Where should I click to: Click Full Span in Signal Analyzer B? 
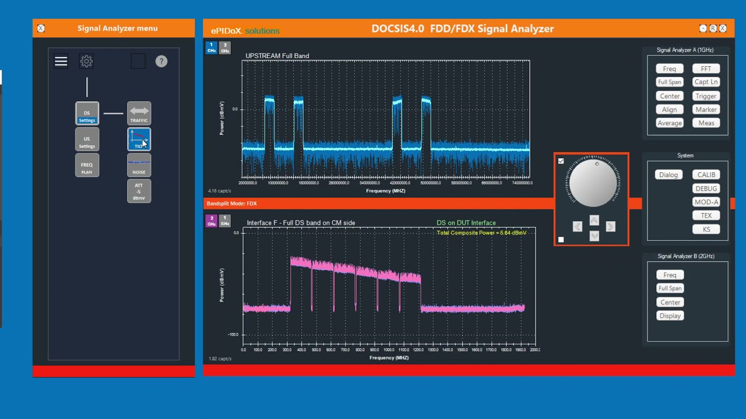[670, 289]
